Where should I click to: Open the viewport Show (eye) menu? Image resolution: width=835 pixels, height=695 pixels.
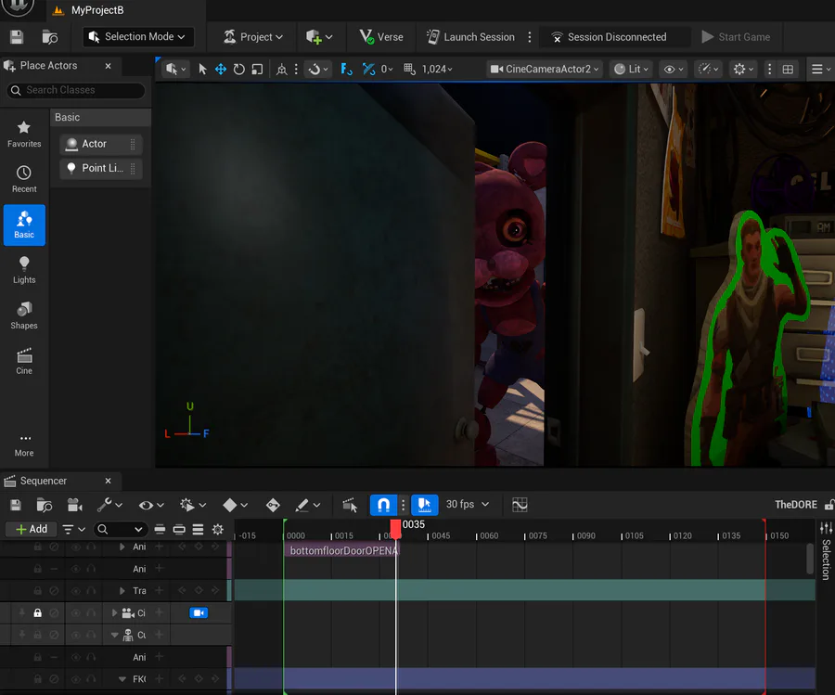point(674,70)
